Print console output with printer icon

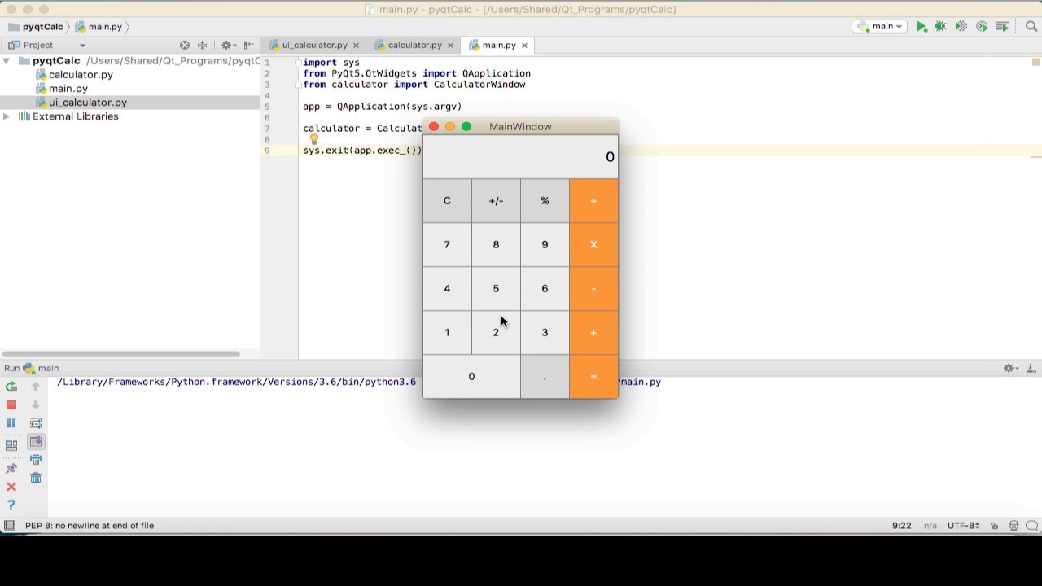pos(36,460)
